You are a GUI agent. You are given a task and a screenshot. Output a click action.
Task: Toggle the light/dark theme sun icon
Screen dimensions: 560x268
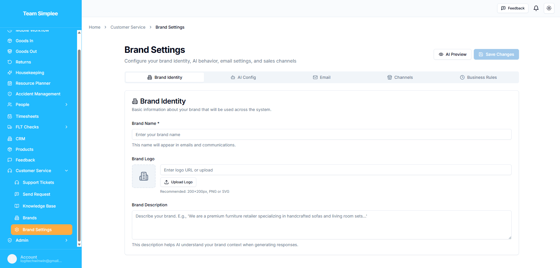point(549,8)
